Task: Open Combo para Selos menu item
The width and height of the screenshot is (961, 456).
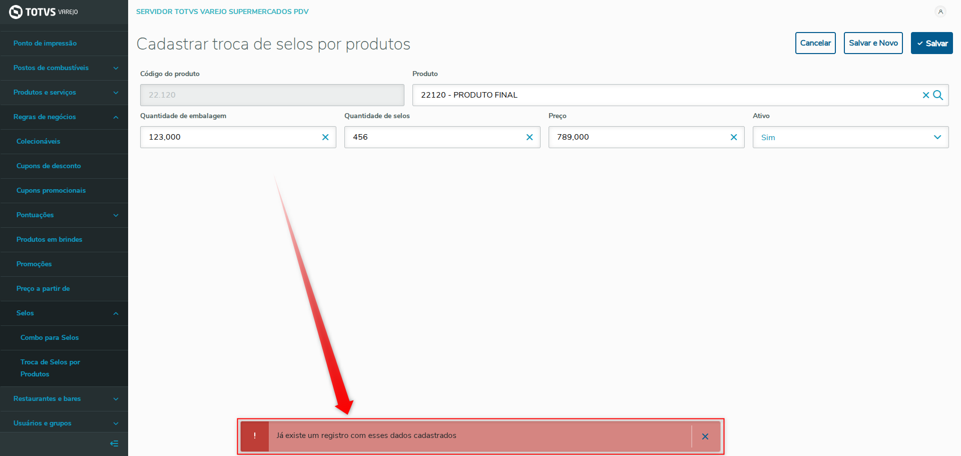Action: tap(50, 338)
